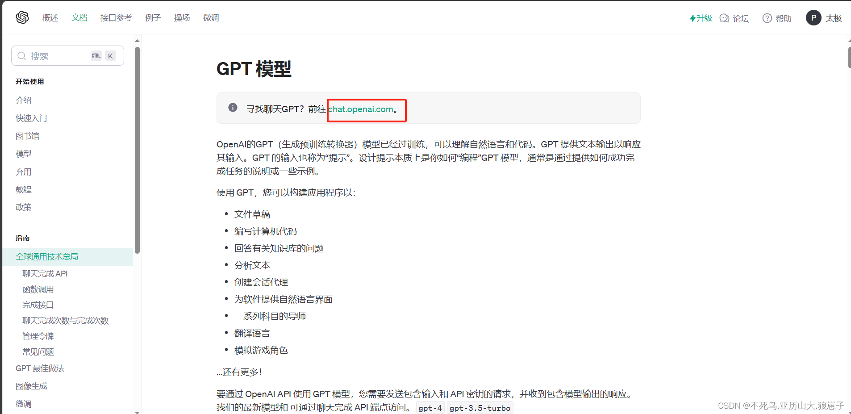Open the top navigation 微调 tab
This screenshot has width=851, height=414.
click(x=211, y=18)
